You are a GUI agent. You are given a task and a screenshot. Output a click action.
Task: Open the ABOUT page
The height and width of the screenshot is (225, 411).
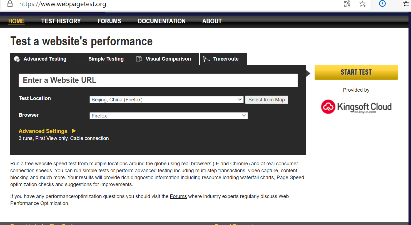pyautogui.click(x=212, y=21)
